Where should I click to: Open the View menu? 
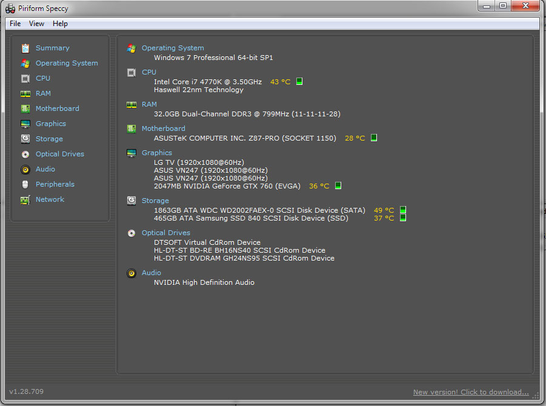36,23
